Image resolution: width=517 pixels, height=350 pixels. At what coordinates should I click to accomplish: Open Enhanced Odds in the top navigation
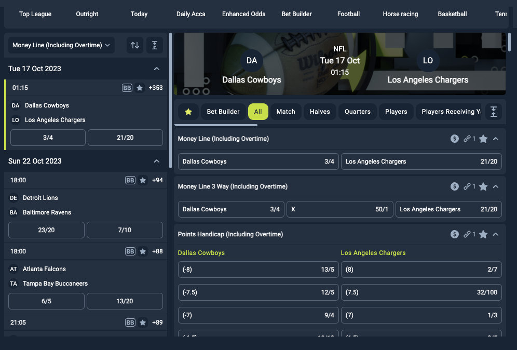tap(243, 14)
